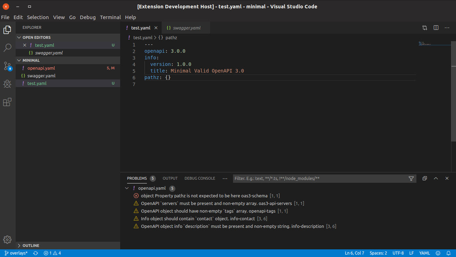The height and width of the screenshot is (257, 456).
Task: Open the Manage gear icon
Action: point(7,240)
